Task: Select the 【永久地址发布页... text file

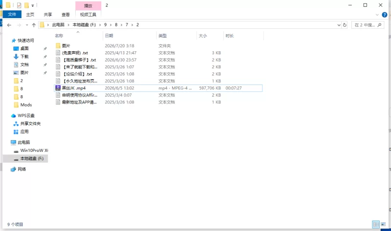Action: (x=80, y=81)
